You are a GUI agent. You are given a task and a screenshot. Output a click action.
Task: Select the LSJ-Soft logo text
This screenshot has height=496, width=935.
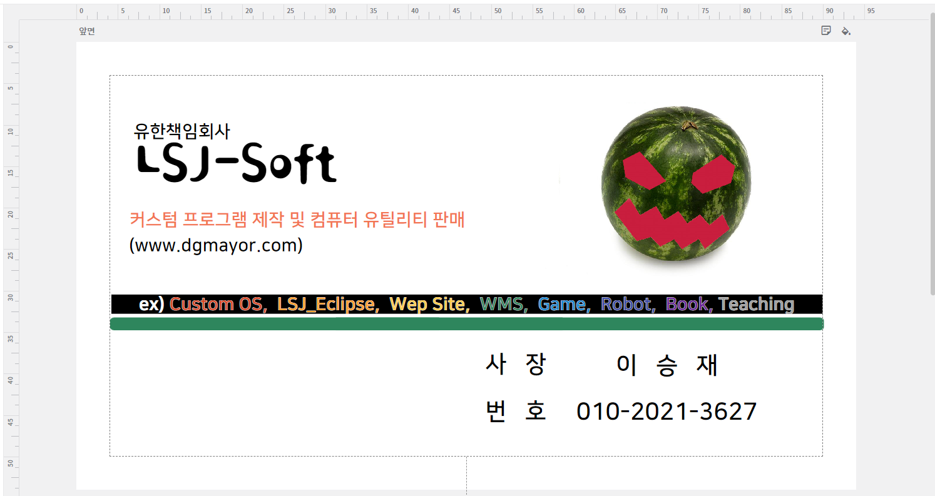(x=237, y=164)
